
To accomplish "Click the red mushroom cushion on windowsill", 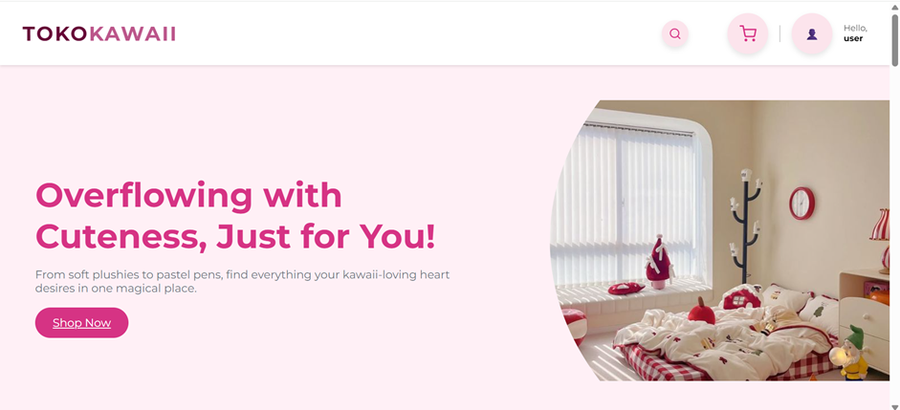I will pyautogui.click(x=626, y=289).
